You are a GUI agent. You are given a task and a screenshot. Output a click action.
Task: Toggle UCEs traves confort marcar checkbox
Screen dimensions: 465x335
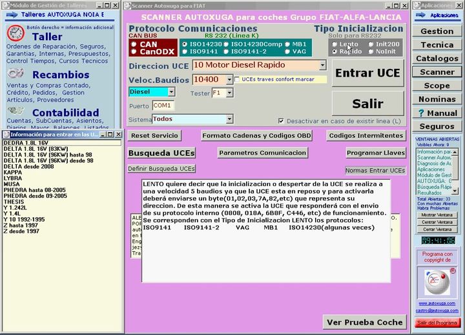pos(237,79)
